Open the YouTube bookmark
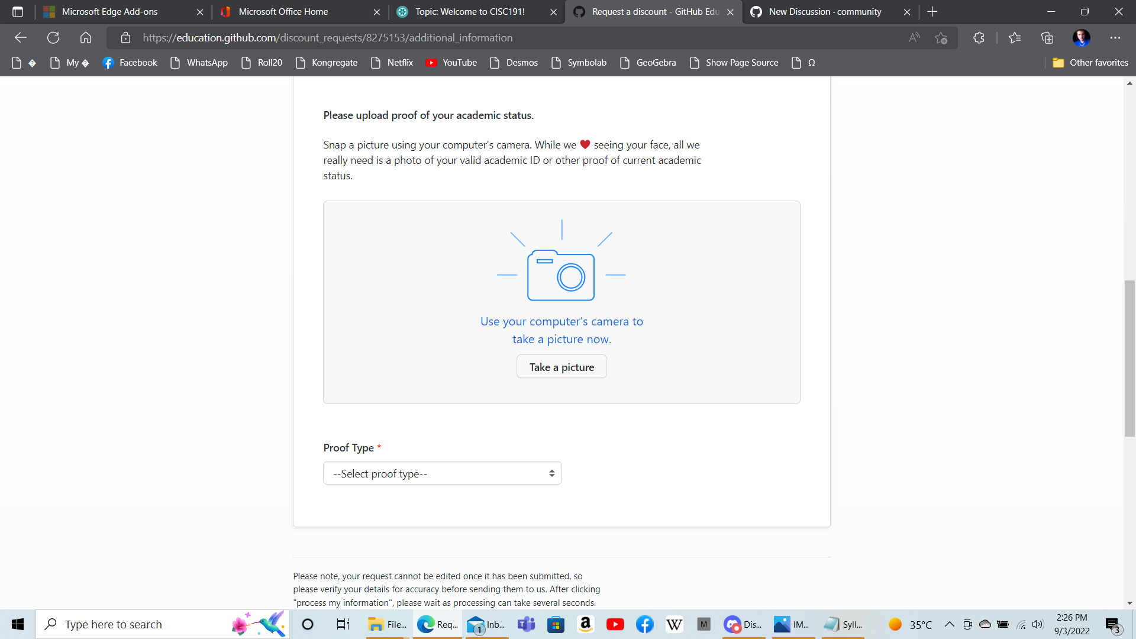This screenshot has width=1136, height=639. click(451, 63)
